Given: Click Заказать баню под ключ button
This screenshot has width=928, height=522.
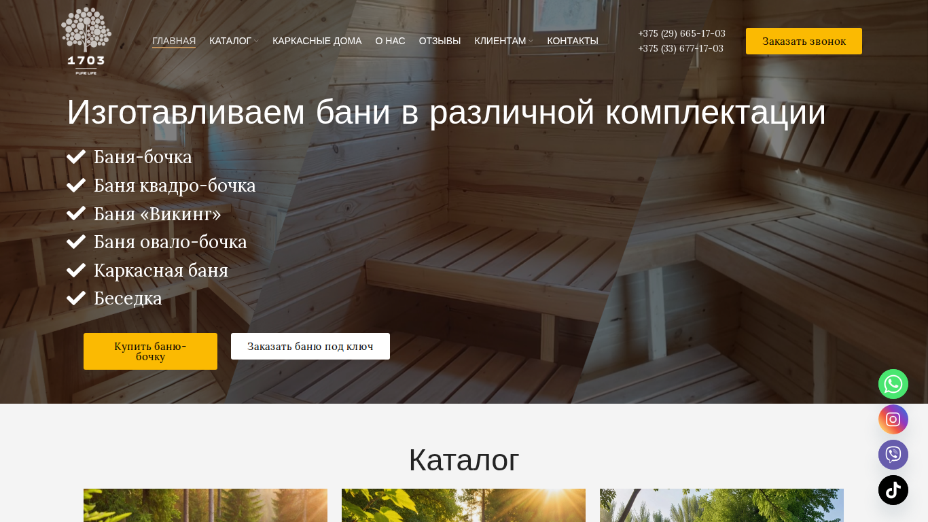Looking at the screenshot, I should 310,346.
